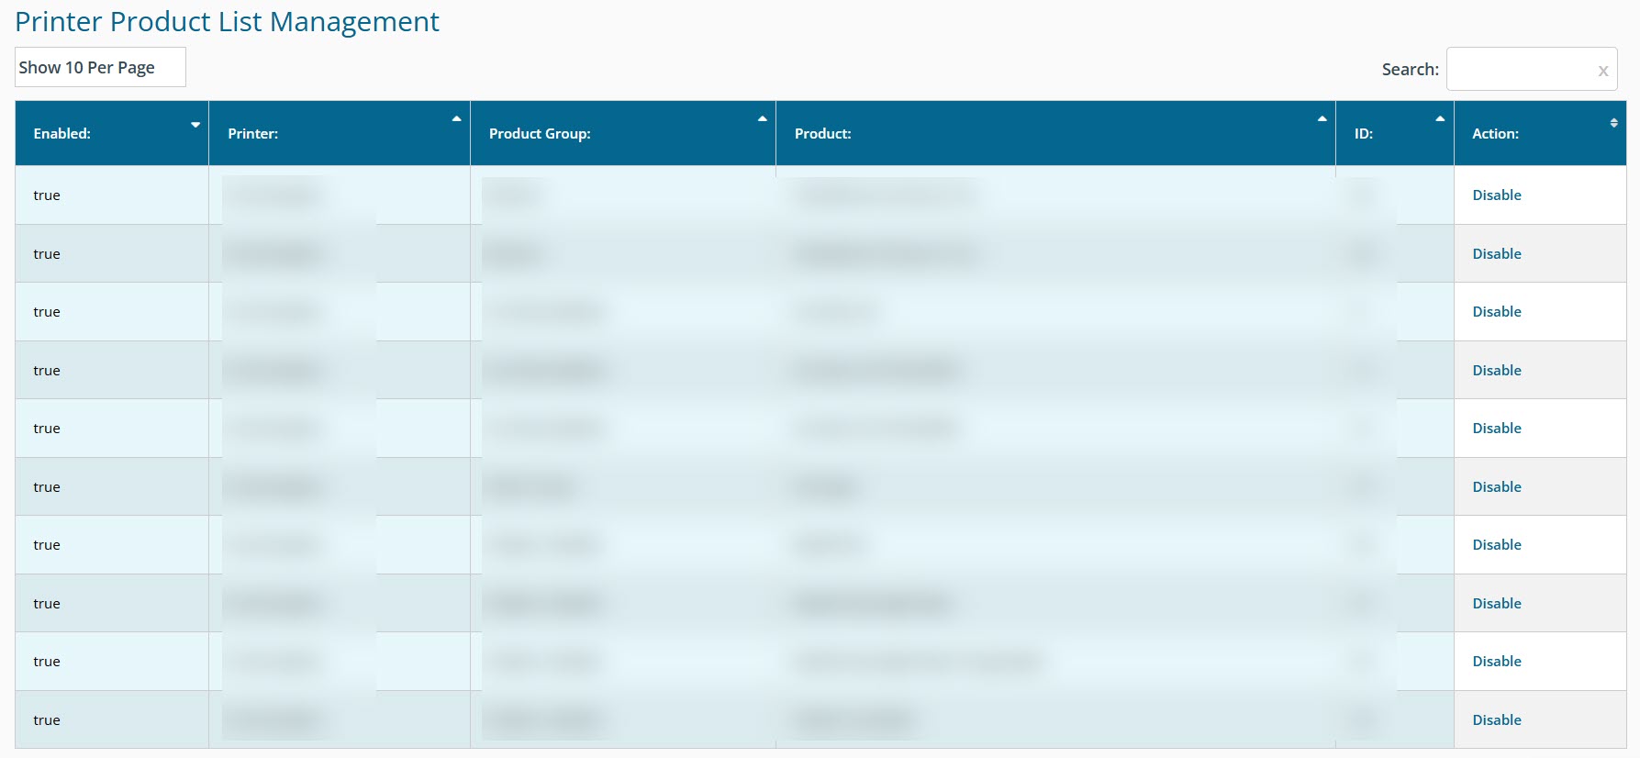Choose Disable in the eighth table row
This screenshot has height=758, width=1640.
click(1496, 604)
